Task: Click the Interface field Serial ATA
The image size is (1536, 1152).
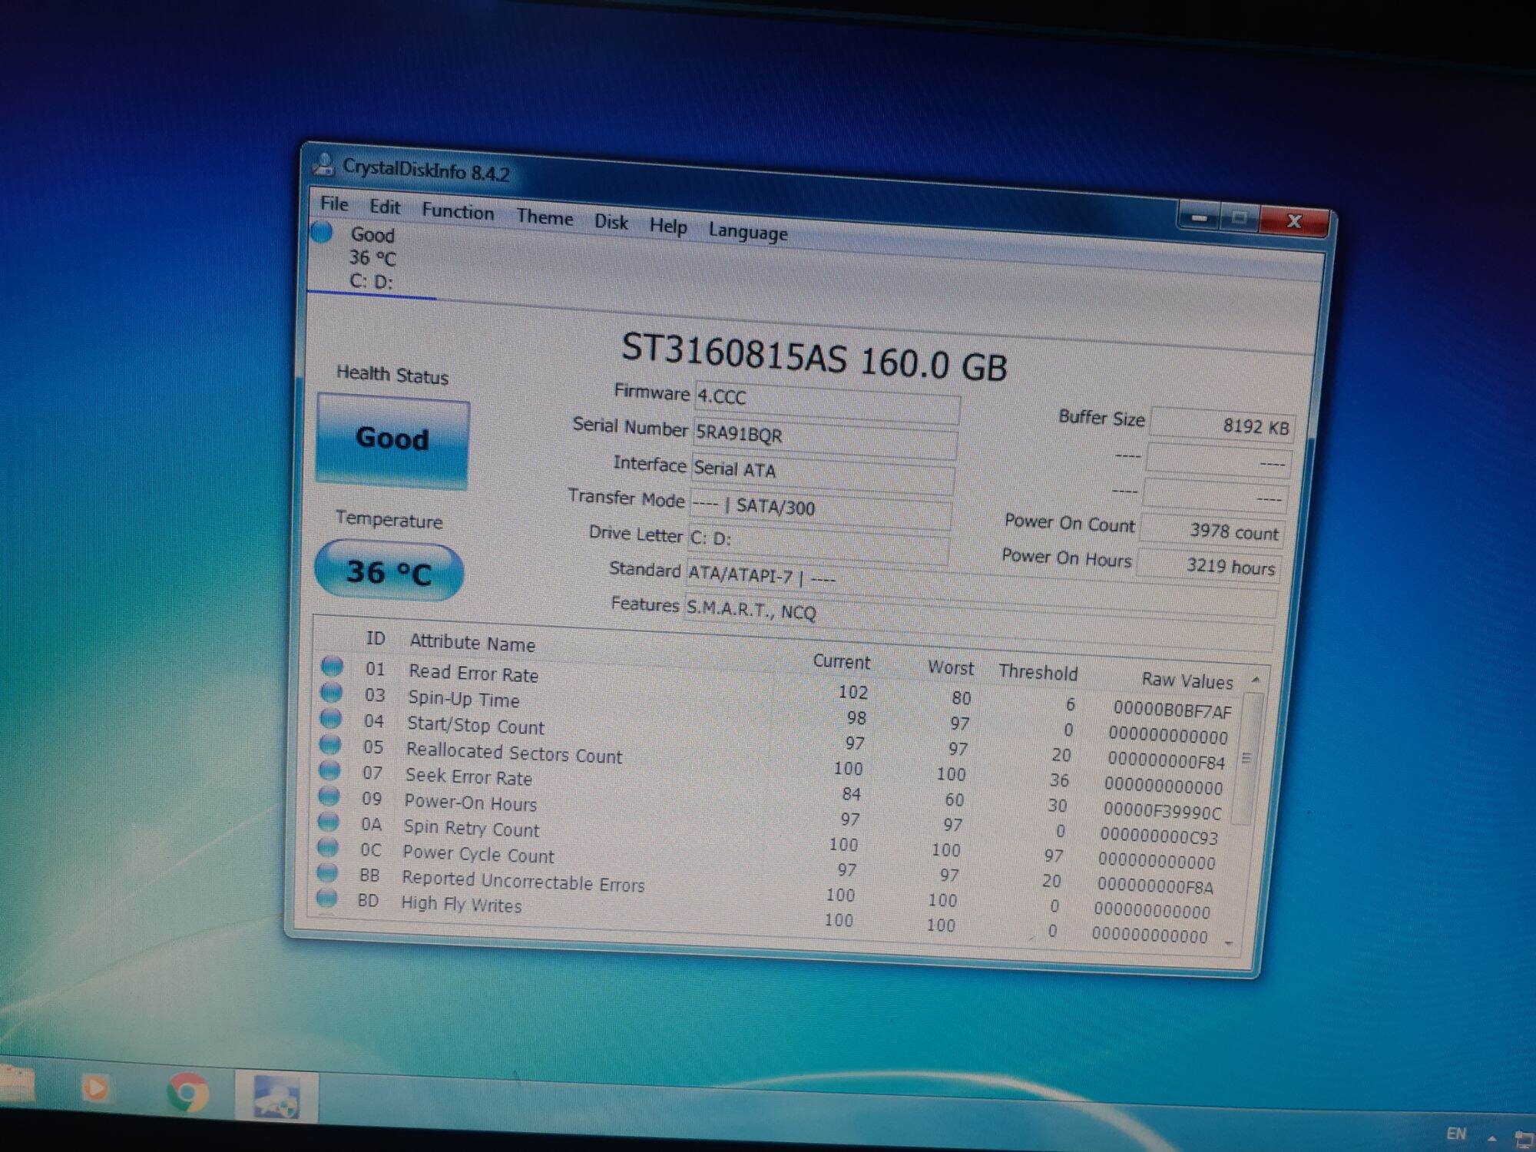Action: point(823,474)
